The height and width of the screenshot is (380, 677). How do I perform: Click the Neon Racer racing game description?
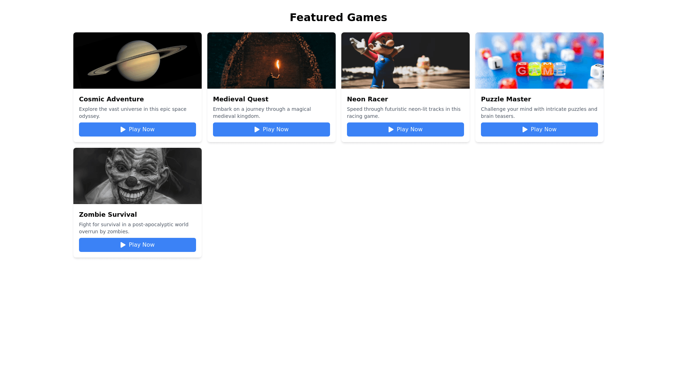tap(404, 113)
